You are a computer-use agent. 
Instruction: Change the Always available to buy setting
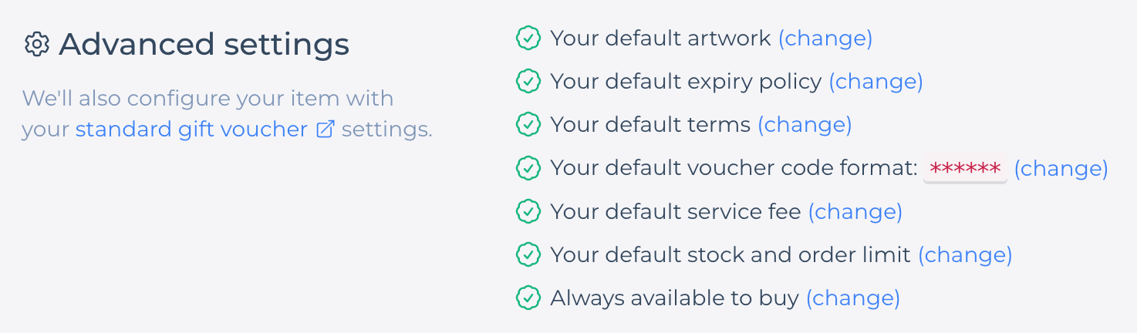click(x=852, y=298)
